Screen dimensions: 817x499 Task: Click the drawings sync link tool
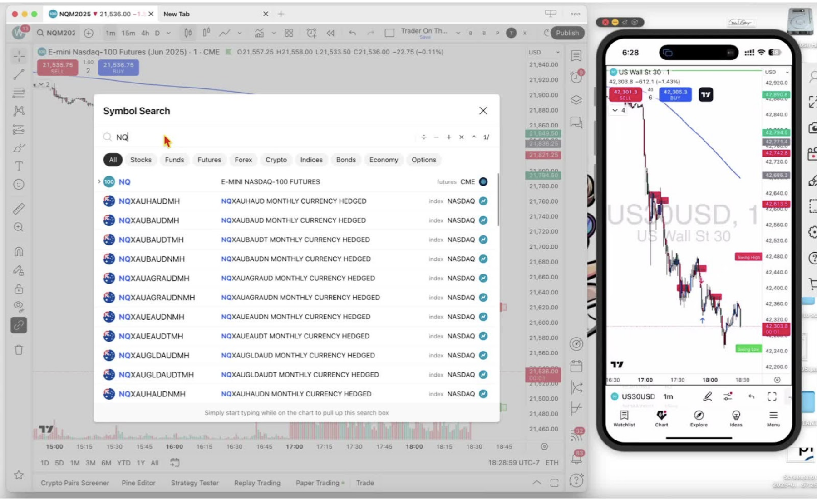[x=19, y=325]
